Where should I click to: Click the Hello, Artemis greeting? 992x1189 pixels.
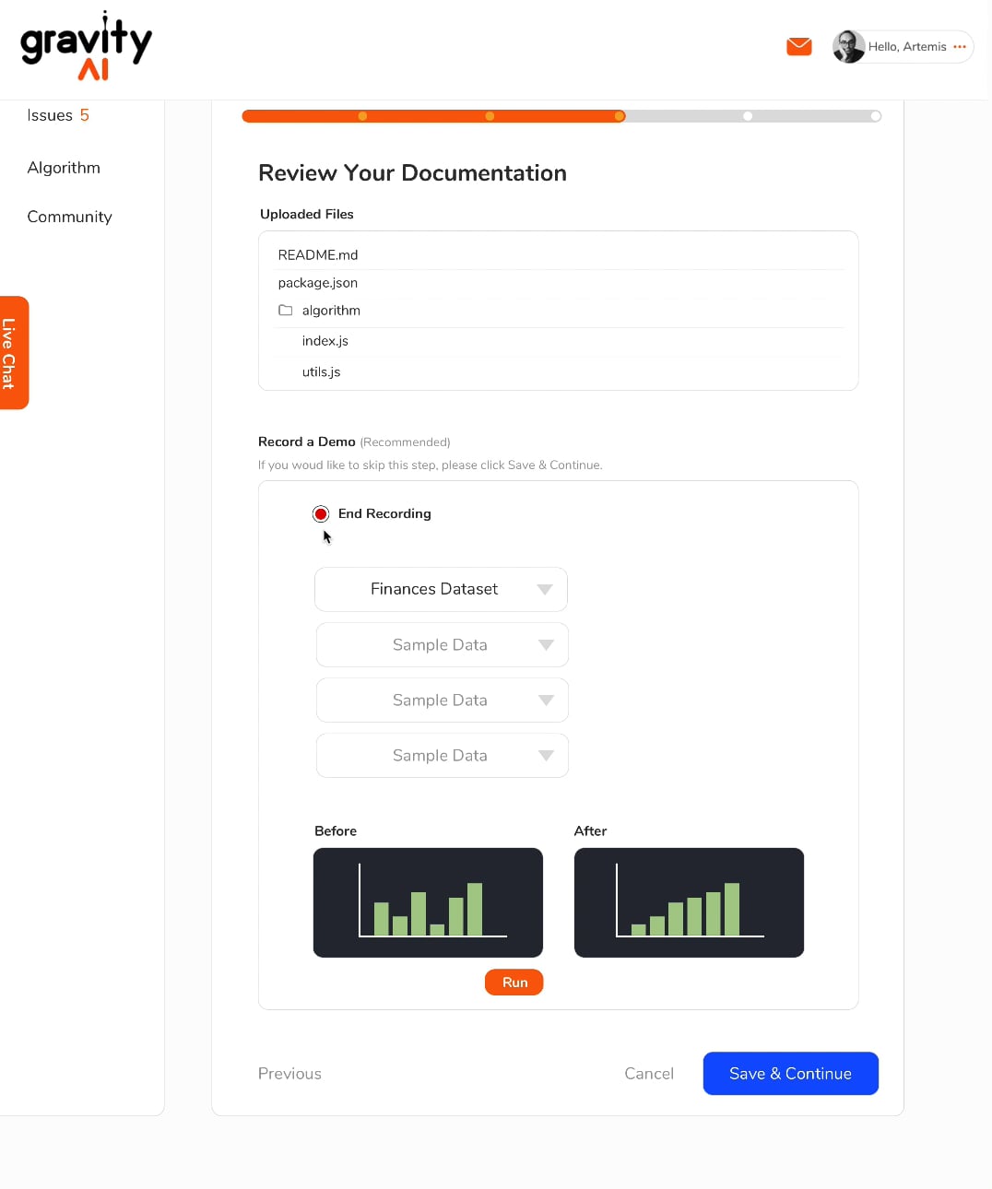pos(907,46)
